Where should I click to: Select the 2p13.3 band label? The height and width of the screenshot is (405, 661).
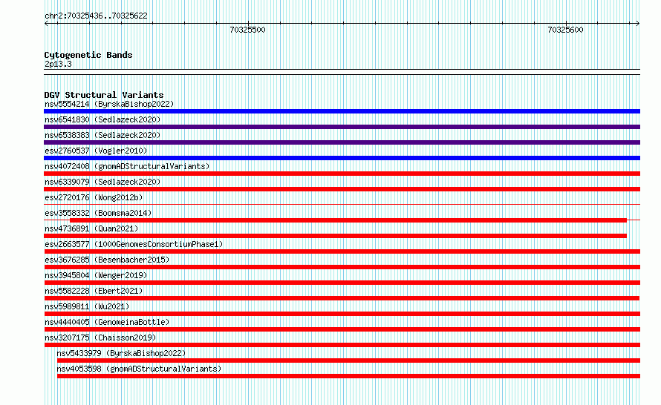click(x=58, y=65)
